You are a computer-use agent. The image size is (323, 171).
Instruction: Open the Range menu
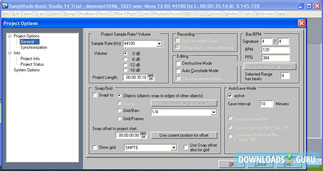point(70,14)
